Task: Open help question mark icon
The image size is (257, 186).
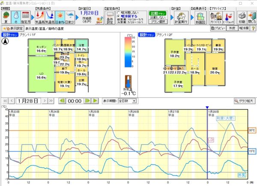Action: pyautogui.click(x=253, y=28)
